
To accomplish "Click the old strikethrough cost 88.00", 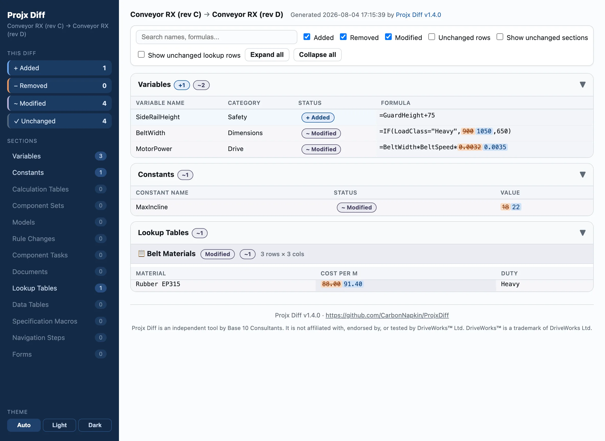I will pos(331,284).
